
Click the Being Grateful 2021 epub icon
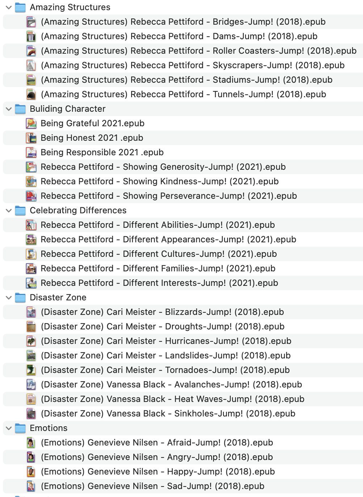click(31, 124)
